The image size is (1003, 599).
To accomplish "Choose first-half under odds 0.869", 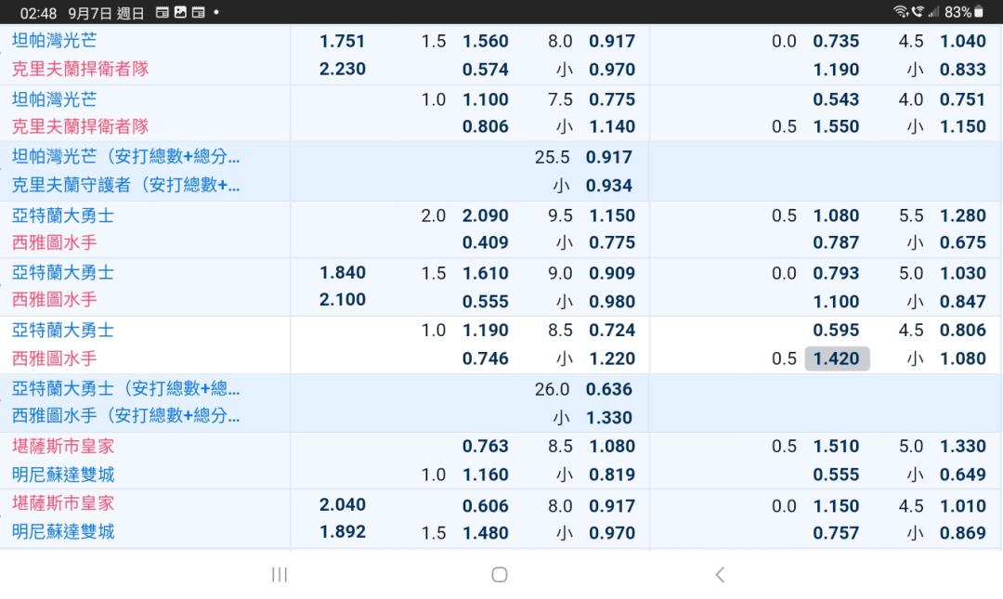I will 963,532.
